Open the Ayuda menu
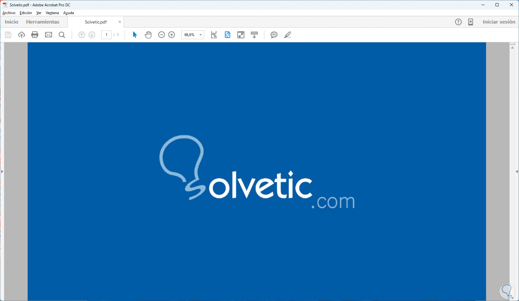 click(69, 13)
